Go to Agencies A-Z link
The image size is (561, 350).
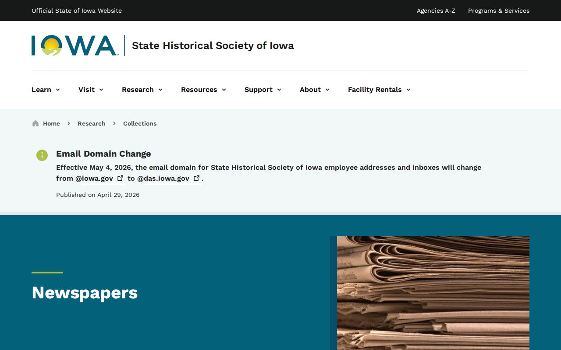436,10
